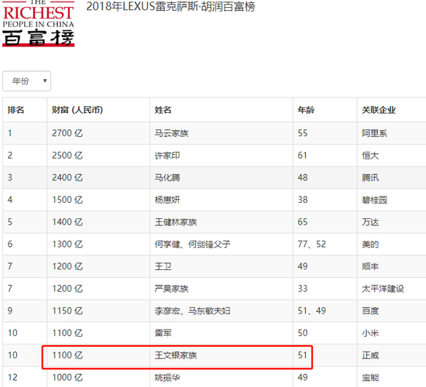
Task: Click 万达 company cell
Action: pos(370,222)
